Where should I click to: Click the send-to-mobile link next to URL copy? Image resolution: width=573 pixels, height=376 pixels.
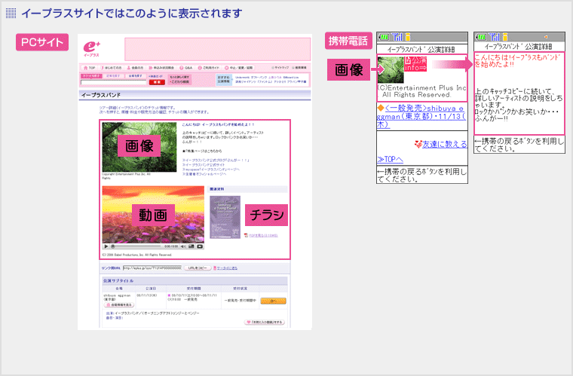pyautogui.click(x=225, y=268)
